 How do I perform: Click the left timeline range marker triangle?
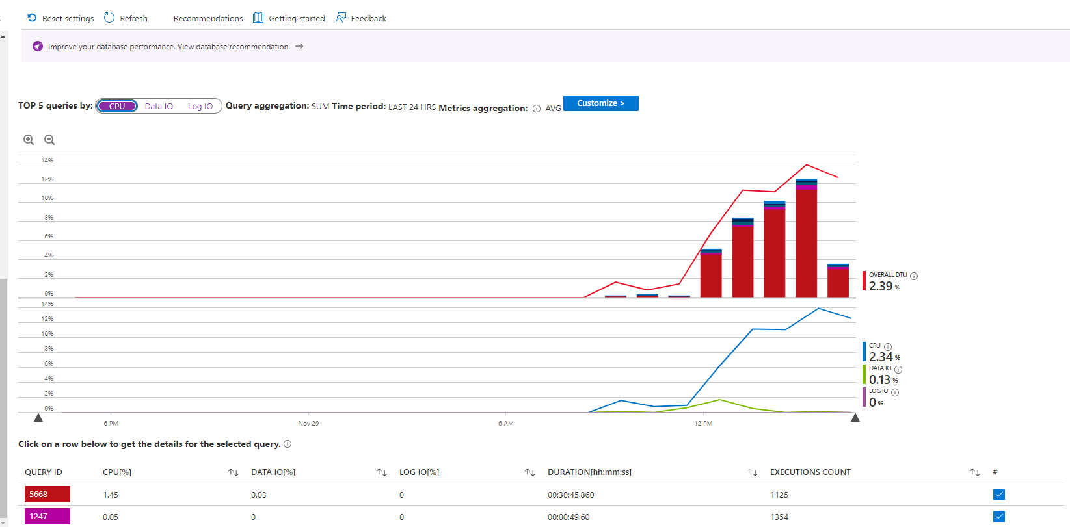(38, 417)
